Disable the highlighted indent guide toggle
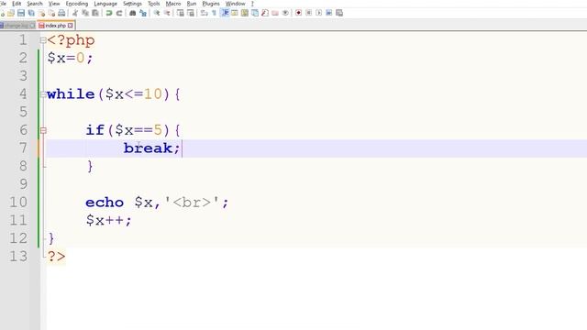587x330 pixels. click(225, 13)
